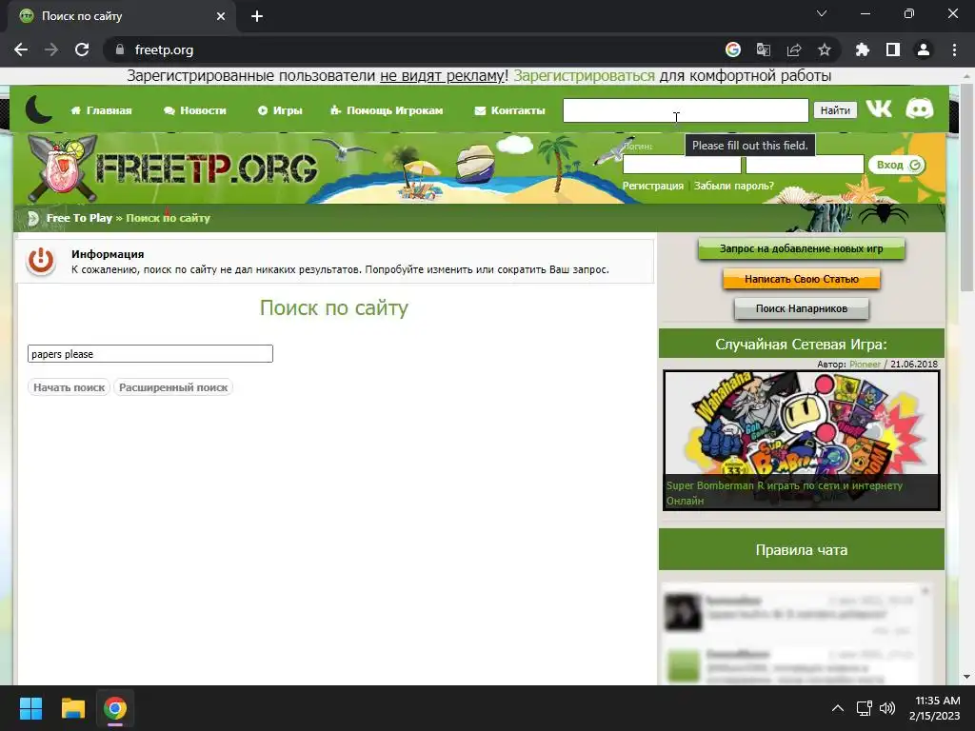Click the Вход login button
Screen dimensions: 975x731
tap(897, 165)
